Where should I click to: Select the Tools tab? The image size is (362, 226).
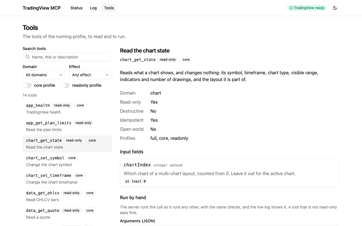pos(109,8)
